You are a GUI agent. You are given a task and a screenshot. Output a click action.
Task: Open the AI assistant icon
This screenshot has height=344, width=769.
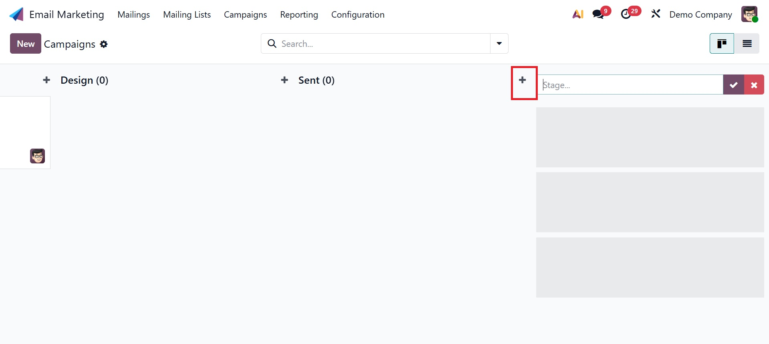(x=577, y=14)
